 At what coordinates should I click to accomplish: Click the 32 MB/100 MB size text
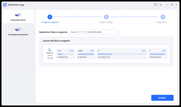pyautogui.click(x=62, y=57)
